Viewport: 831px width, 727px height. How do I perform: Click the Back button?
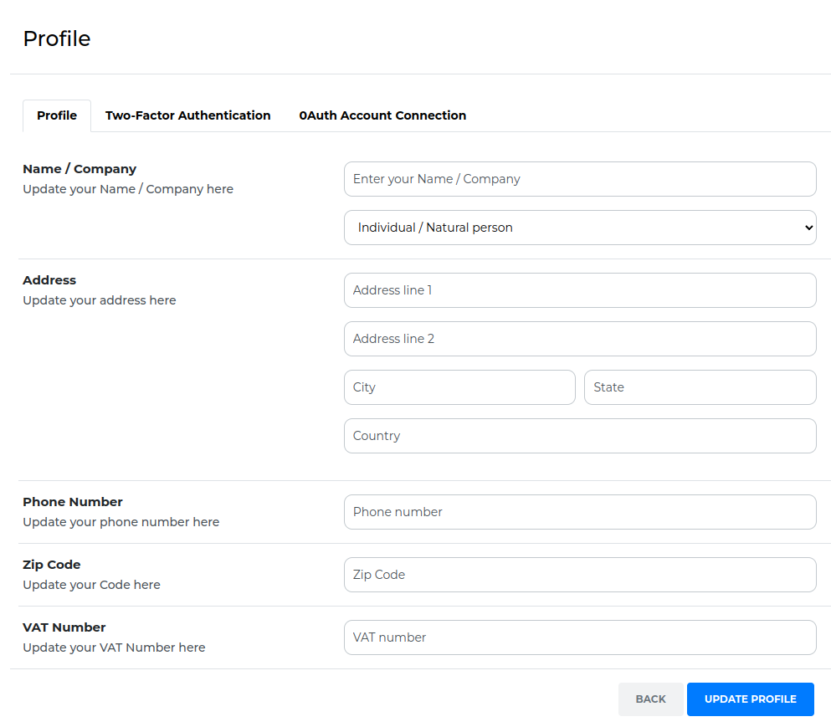tap(650, 699)
